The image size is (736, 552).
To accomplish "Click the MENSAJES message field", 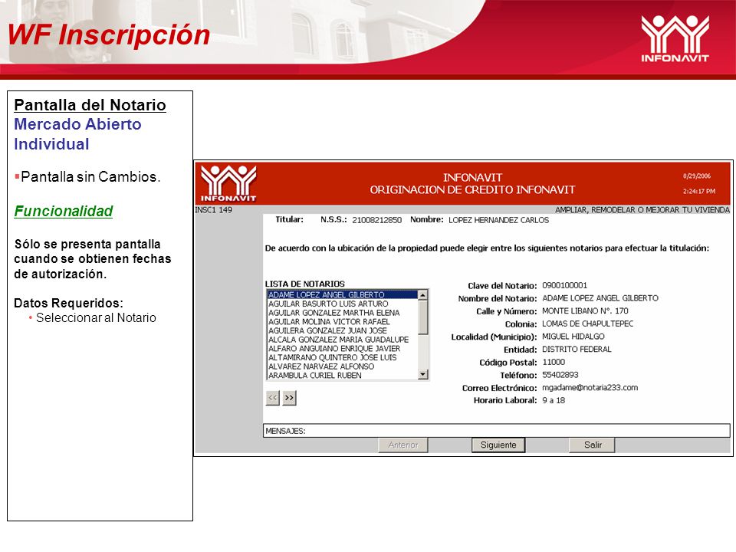I will click(x=497, y=430).
